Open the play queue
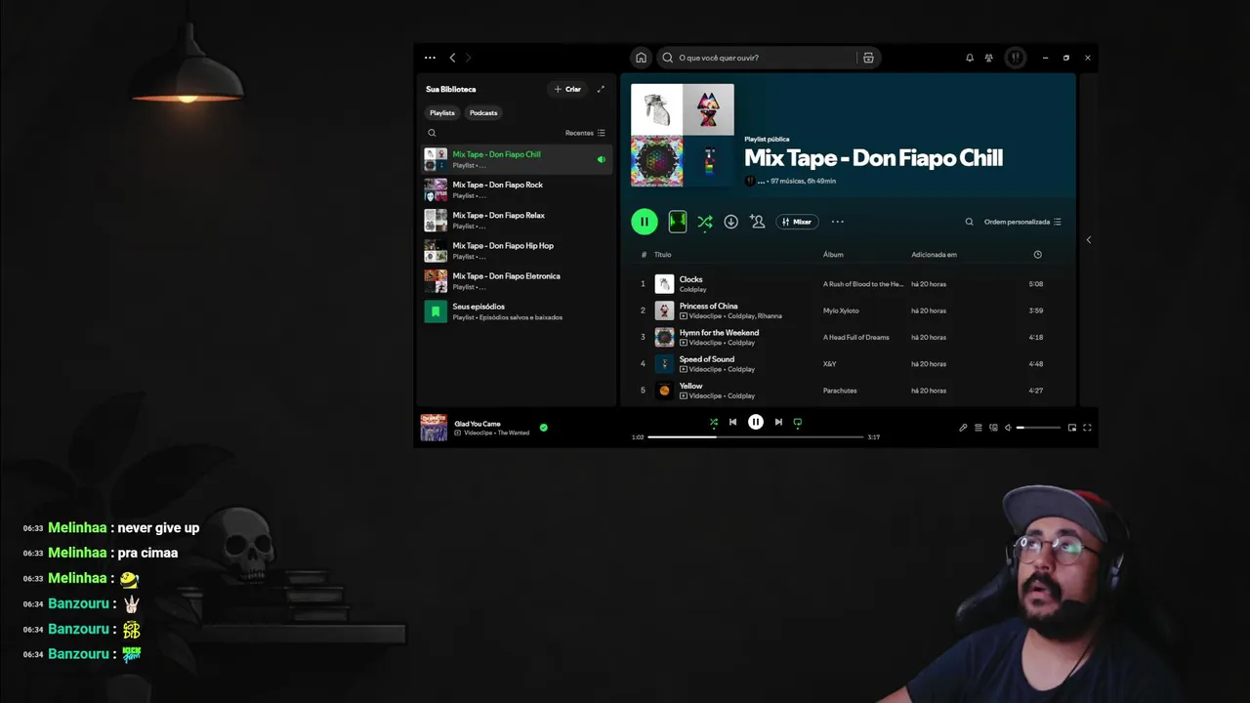Image resolution: width=1250 pixels, height=703 pixels. [979, 428]
